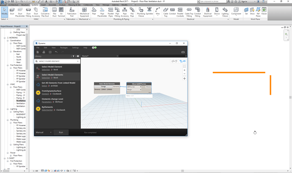This screenshot has width=292, height=173.
Task: Choose the Conduit tool
Action: click(172, 11)
